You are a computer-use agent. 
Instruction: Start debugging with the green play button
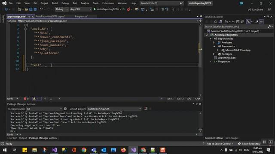(95, 9)
